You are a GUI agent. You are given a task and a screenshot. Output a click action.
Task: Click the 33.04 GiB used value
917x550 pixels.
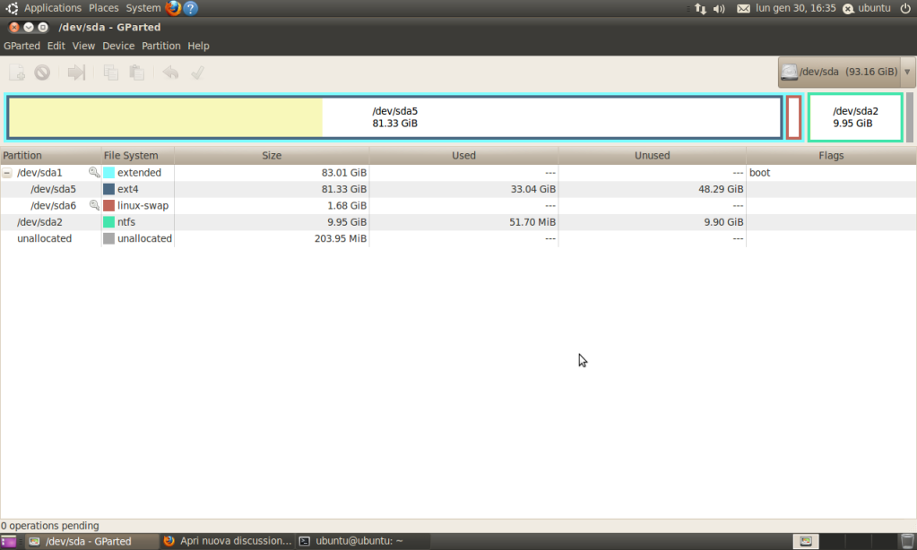coord(532,189)
